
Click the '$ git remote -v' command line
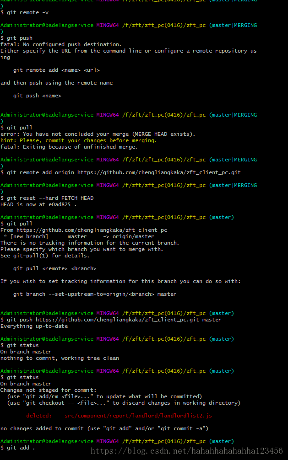tap(24, 13)
